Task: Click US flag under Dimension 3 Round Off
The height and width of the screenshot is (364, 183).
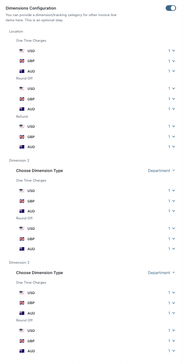Action: click(x=22, y=331)
